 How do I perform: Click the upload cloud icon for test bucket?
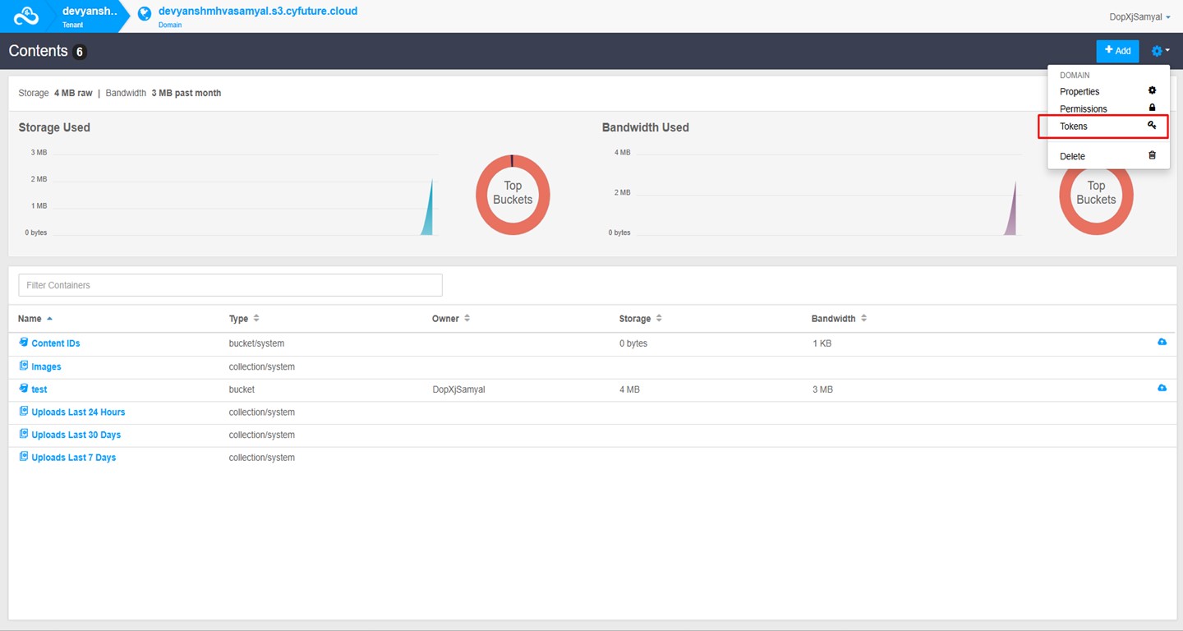pyautogui.click(x=1162, y=388)
